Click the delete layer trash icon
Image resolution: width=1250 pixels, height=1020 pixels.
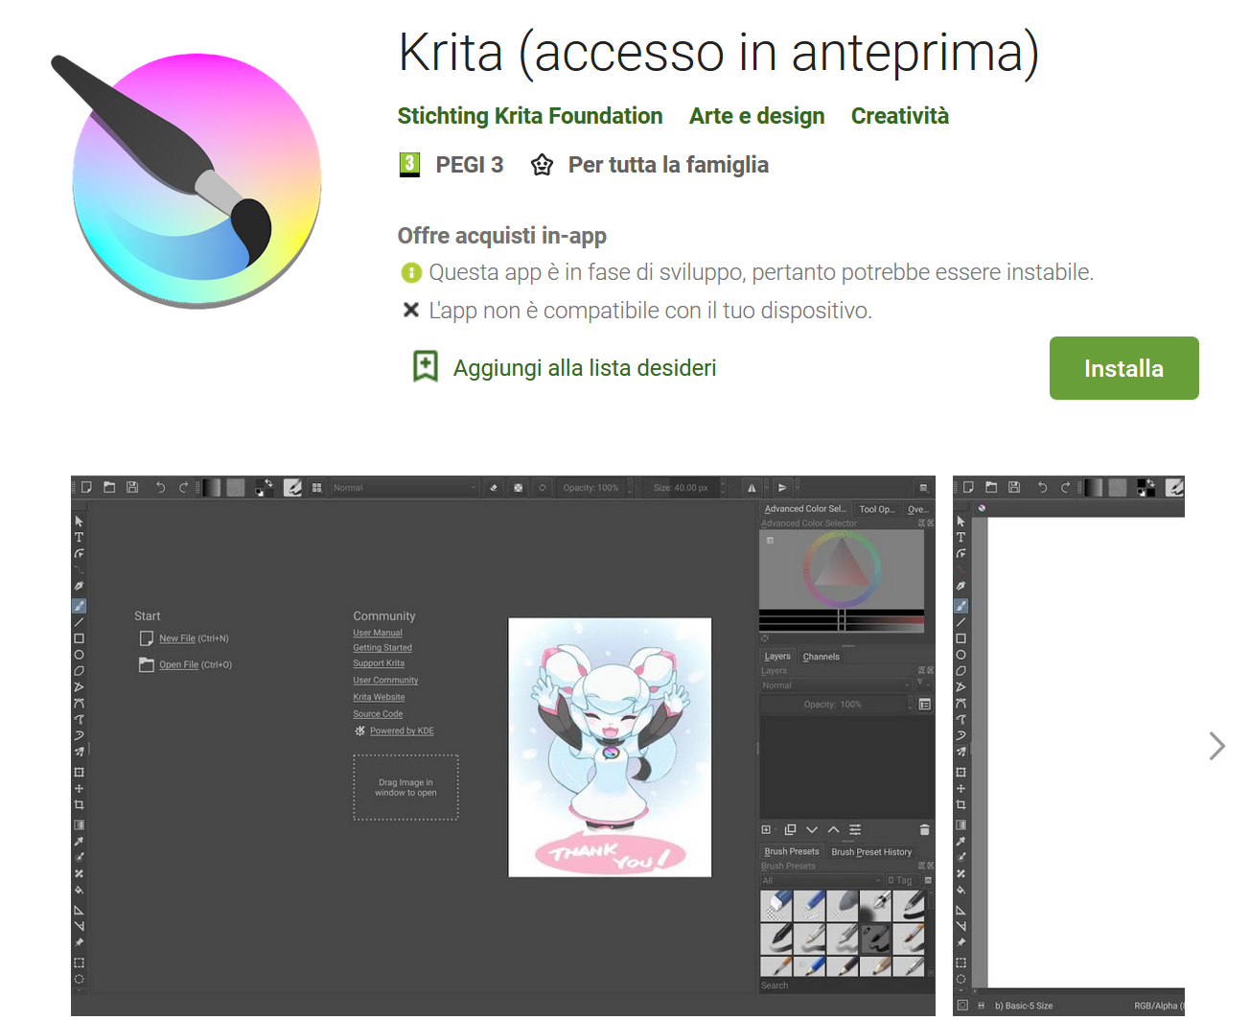pos(924,830)
